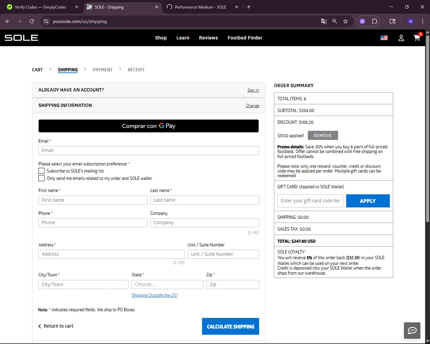
Task: Focus the Address field
Action: coord(112,254)
